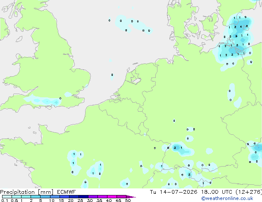This screenshot has width=262, height=202.
Task: Click the '40' legend scale label
Action: 109,200
